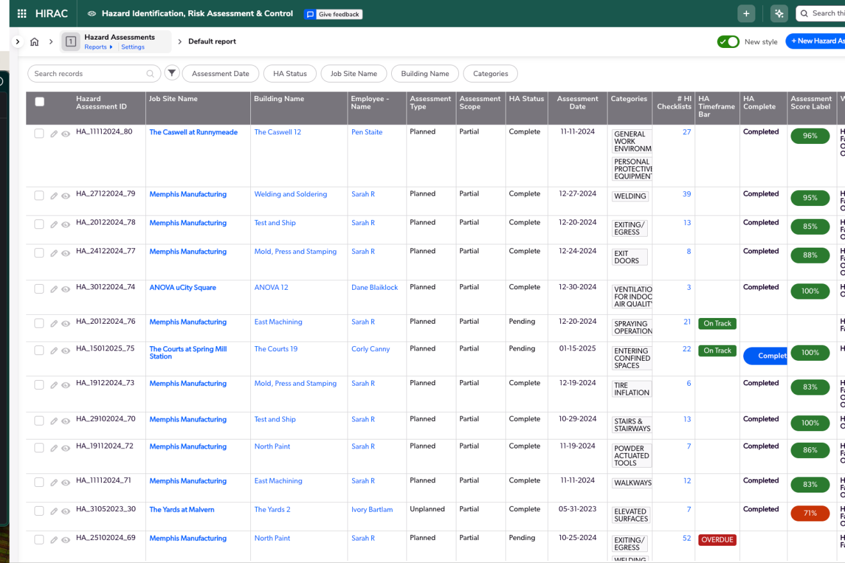Open The Caswell at Runnymeade link
The height and width of the screenshot is (563, 845).
[193, 132]
